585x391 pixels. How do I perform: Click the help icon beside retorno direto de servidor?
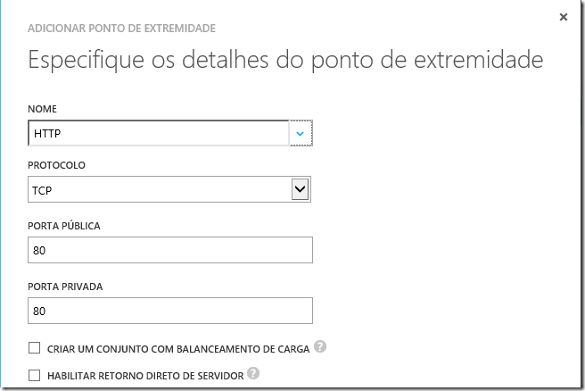pyautogui.click(x=253, y=374)
